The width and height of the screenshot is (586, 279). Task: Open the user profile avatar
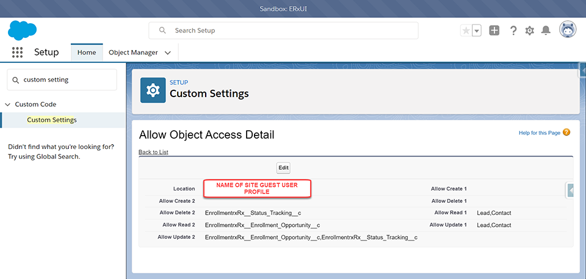tap(568, 29)
